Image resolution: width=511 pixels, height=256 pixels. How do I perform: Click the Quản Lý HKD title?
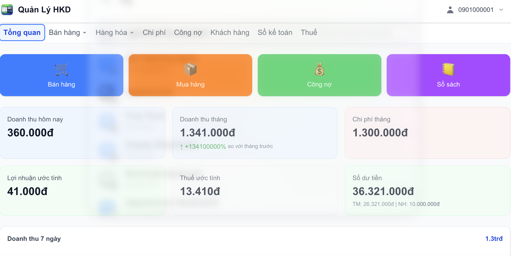tap(44, 10)
